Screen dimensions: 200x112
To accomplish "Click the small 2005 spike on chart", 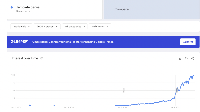I will point(30,105).
